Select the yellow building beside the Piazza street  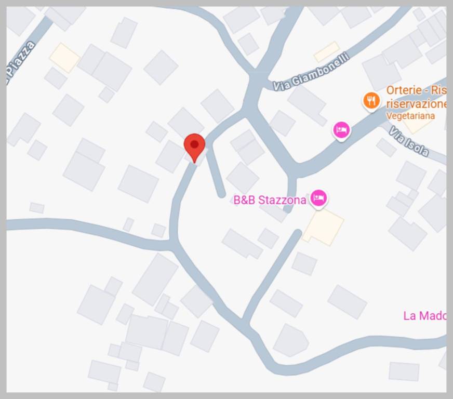65,58
